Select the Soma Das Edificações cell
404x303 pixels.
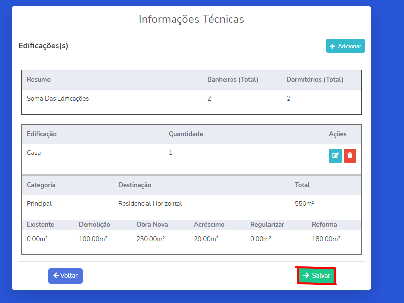click(x=58, y=99)
